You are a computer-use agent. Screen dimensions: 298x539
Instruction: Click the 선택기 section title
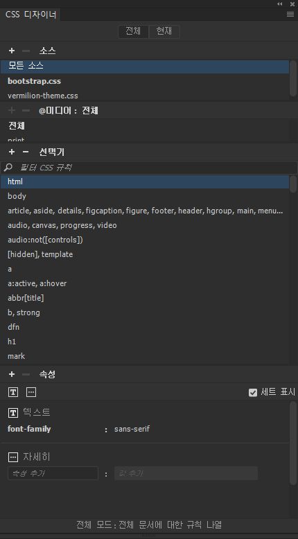pyautogui.click(x=51, y=152)
